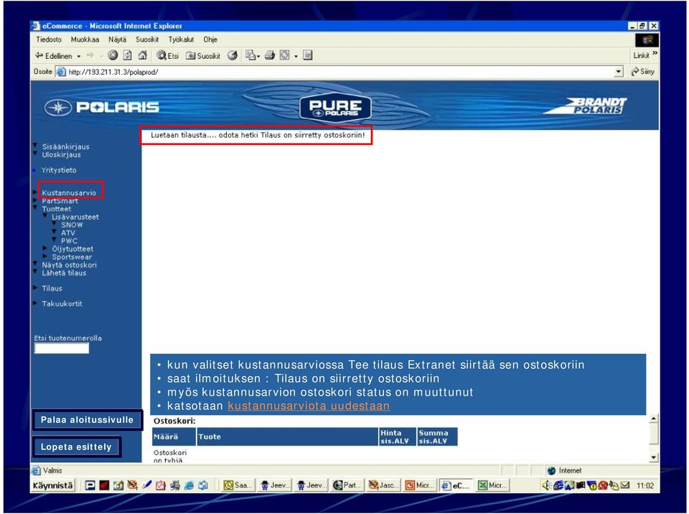The image size is (689, 514).
Task: Click the Discuss toolbar icon
Action: pos(308,55)
